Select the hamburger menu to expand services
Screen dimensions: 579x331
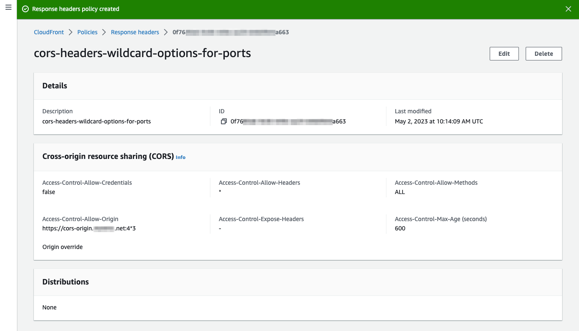8,8
